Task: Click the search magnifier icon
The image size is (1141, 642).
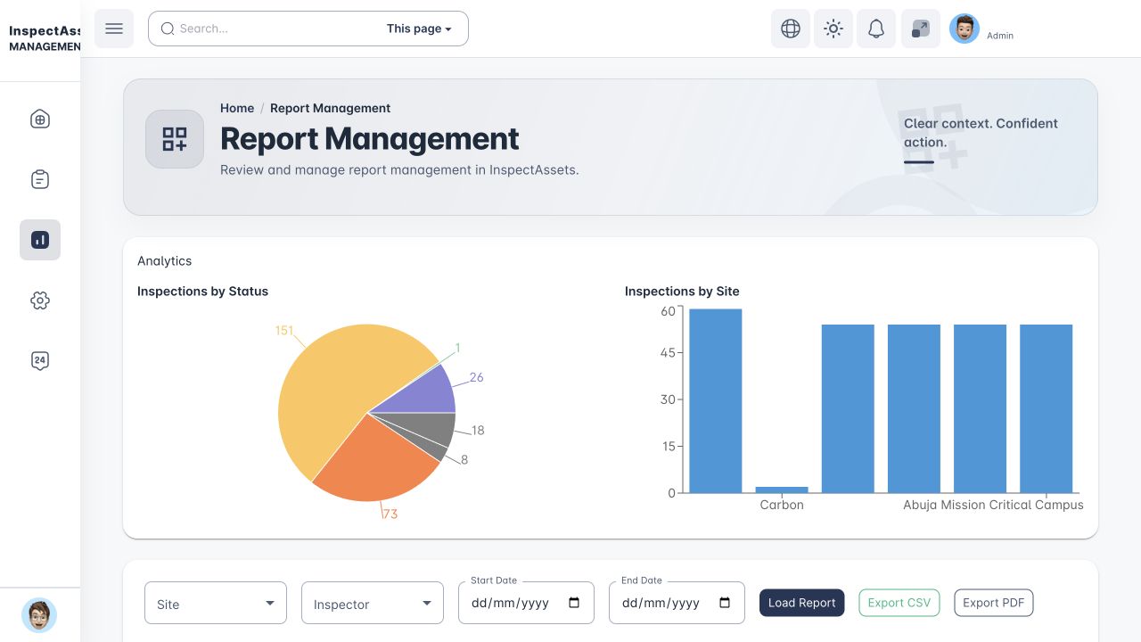Action: (168, 29)
